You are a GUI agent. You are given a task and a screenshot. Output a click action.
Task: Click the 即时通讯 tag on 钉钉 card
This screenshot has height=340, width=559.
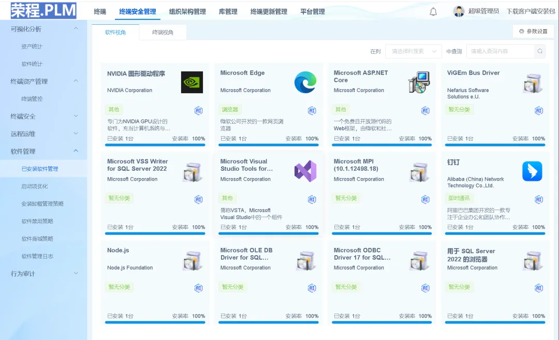coord(459,198)
